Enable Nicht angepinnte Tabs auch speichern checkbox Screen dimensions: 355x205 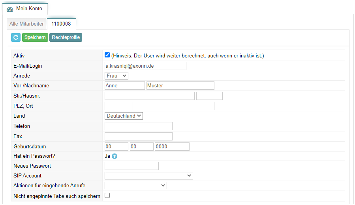[x=107, y=196]
